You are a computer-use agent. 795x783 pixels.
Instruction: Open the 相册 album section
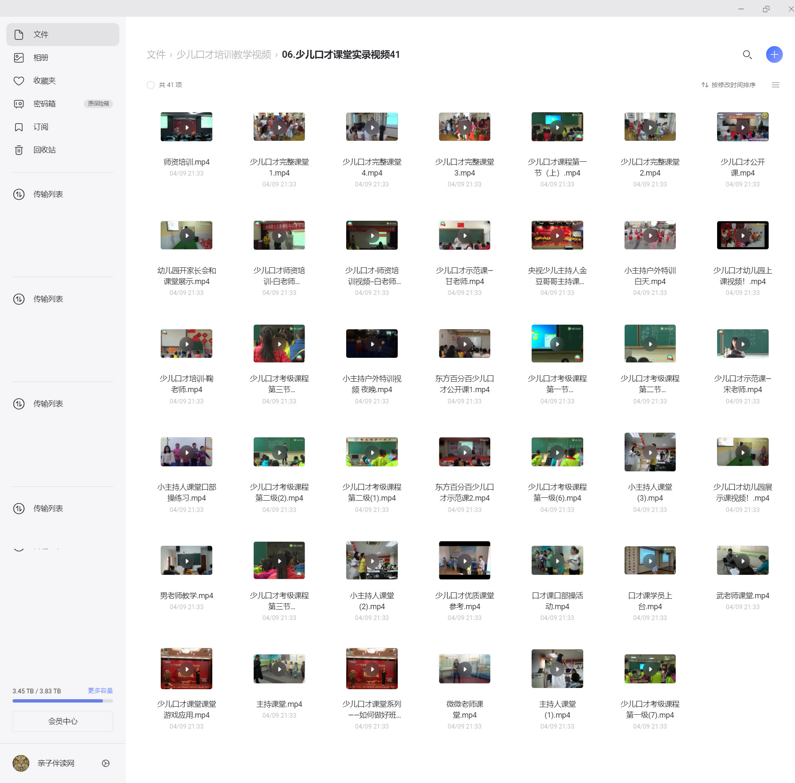[x=41, y=58]
